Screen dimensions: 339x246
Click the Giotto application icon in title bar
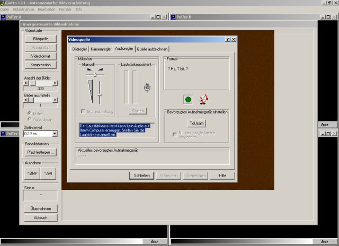pyautogui.click(x=3, y=3)
